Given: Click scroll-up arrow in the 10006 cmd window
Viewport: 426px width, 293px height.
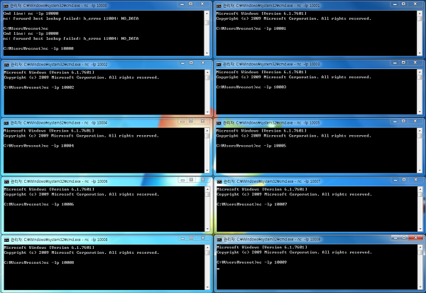Looking at the screenshot, I should pyautogui.click(x=207, y=189).
